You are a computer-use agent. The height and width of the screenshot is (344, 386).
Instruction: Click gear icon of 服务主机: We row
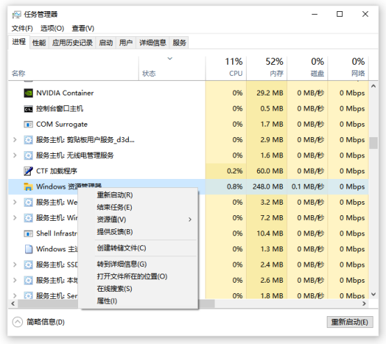point(29,202)
